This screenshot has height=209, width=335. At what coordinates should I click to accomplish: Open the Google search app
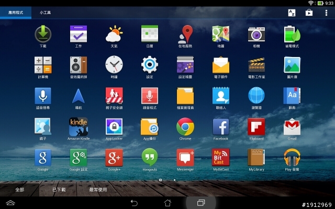43,158
